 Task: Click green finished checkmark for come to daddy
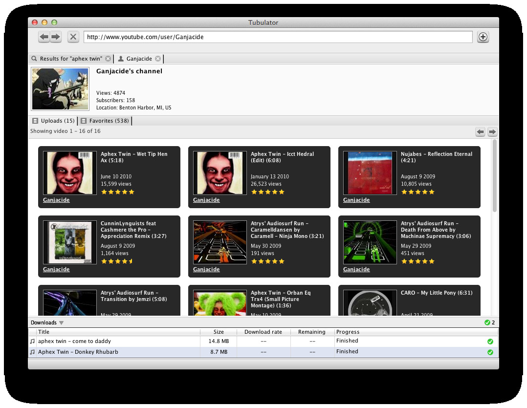490,342
